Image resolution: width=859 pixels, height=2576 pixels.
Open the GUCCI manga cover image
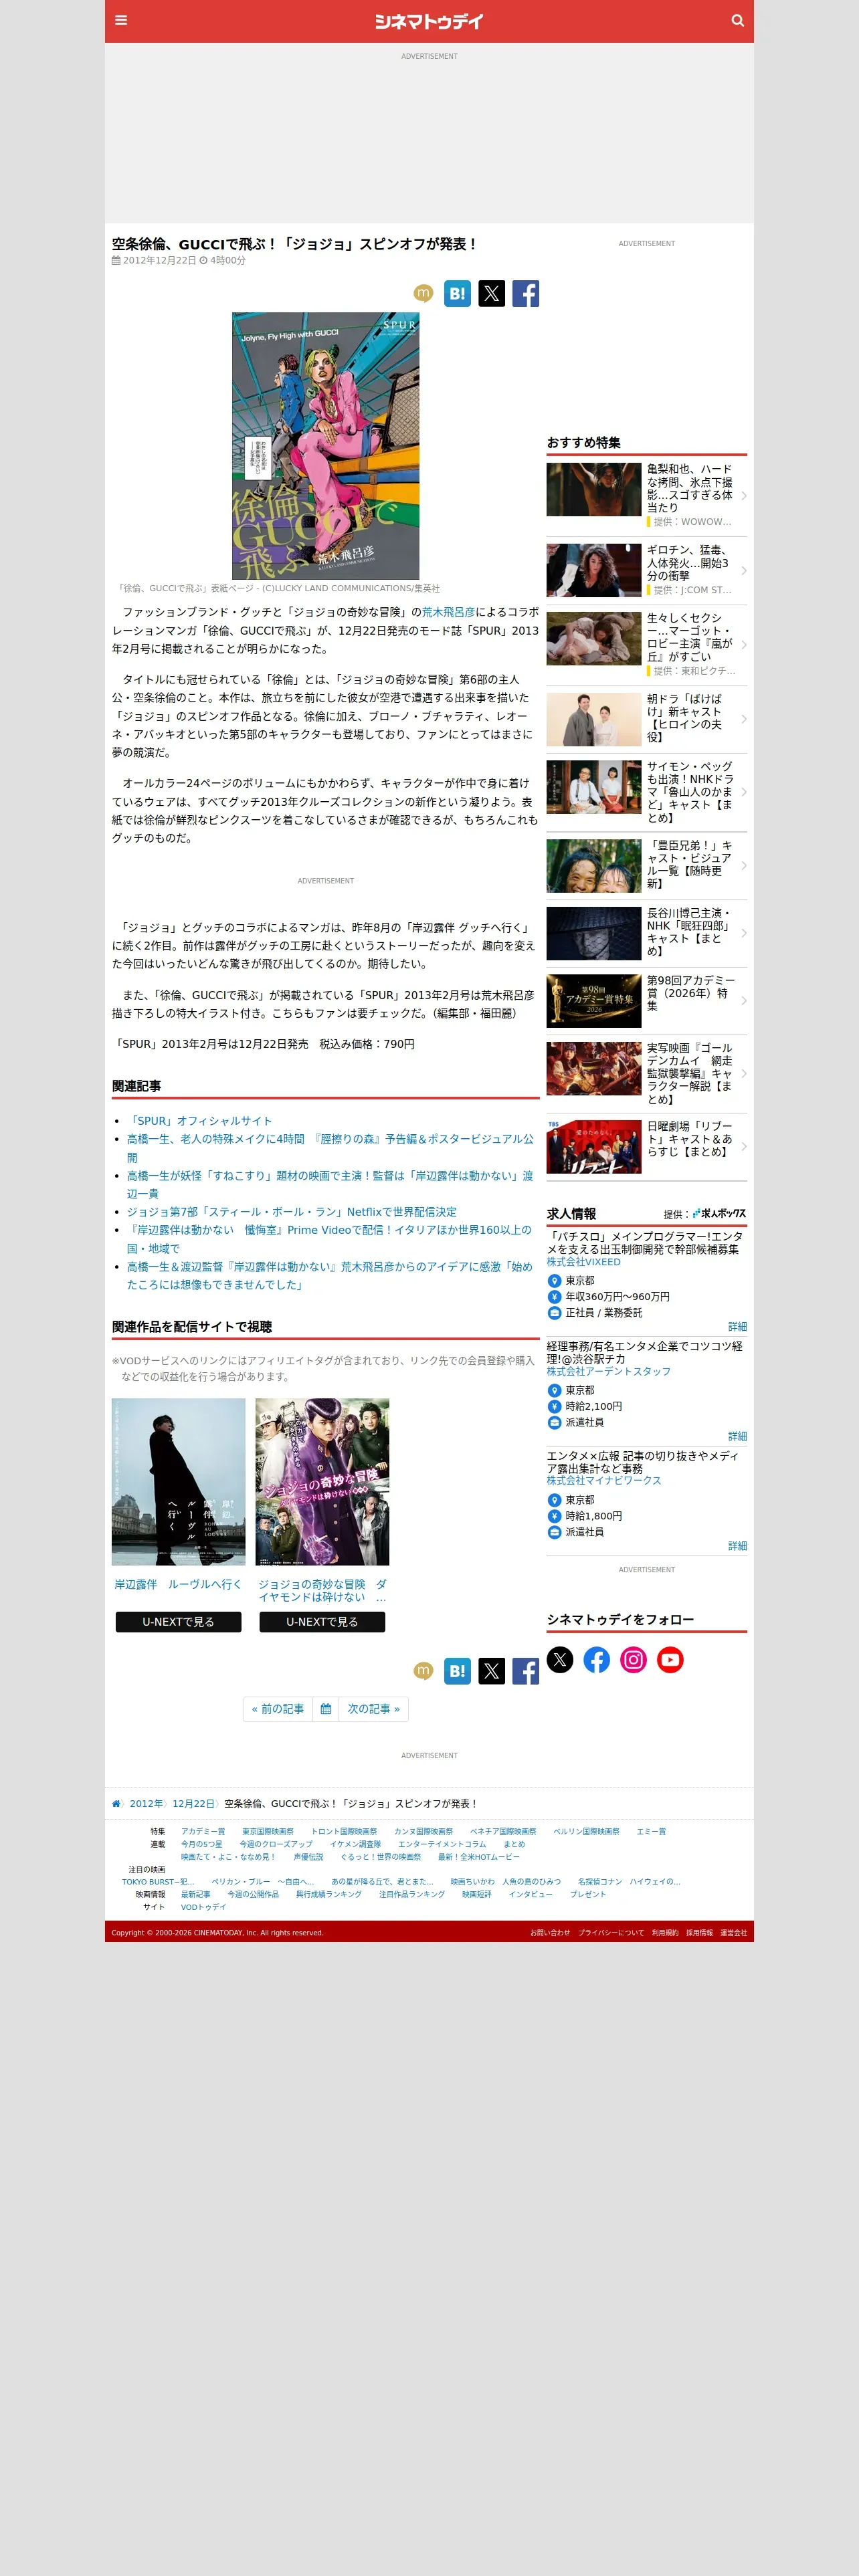pyautogui.click(x=325, y=445)
